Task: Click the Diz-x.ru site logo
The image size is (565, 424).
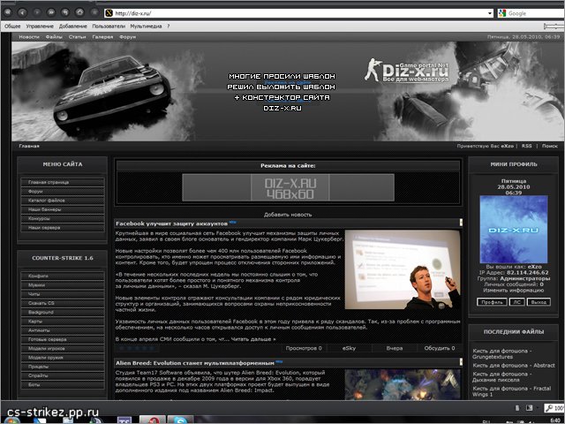Action: pyautogui.click(x=407, y=71)
